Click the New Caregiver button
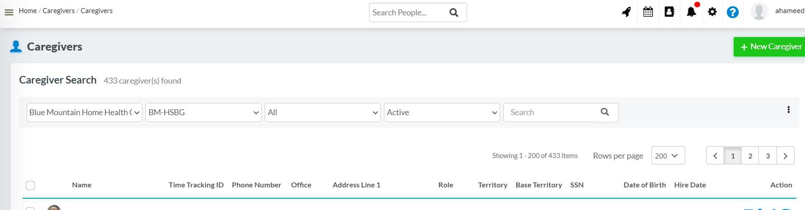Screen dimensions: 805x210 [x=771, y=47]
